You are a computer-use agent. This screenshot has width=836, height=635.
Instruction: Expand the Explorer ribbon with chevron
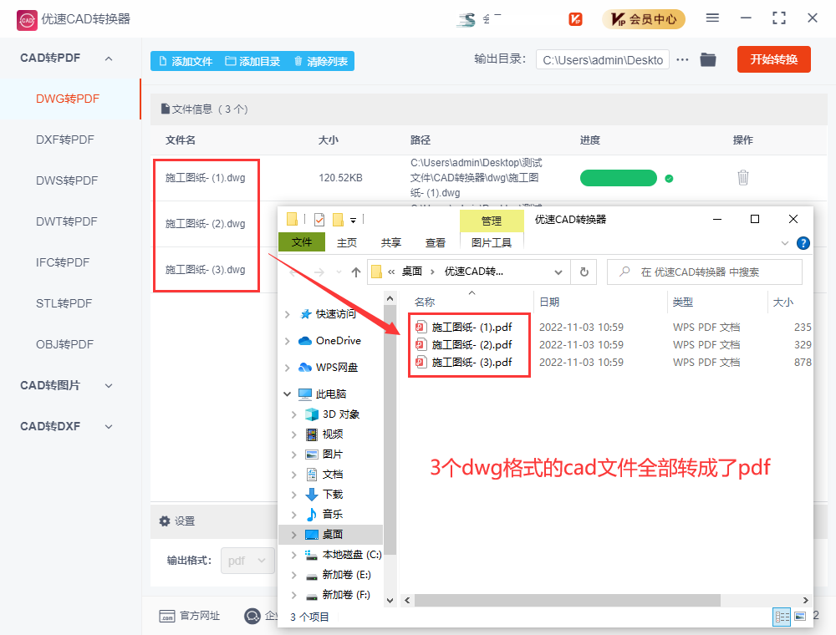point(785,243)
